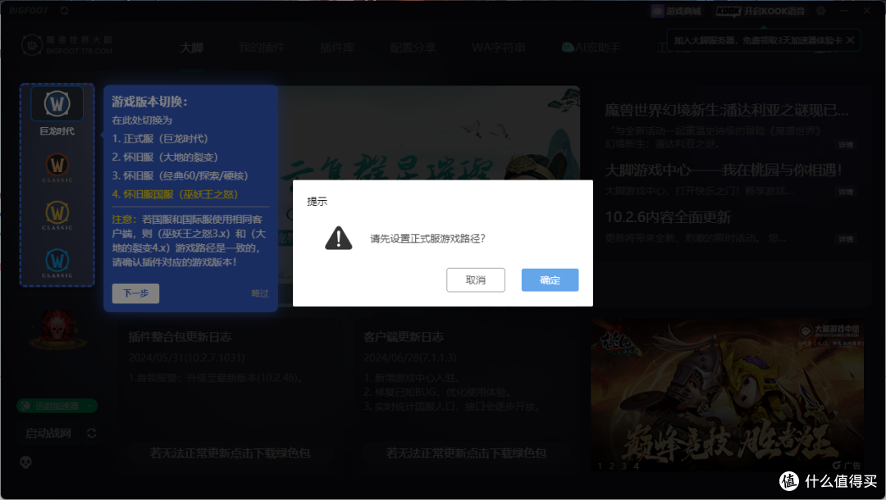
Task: Click the refresh icon next to 广告
Action: pos(837,466)
